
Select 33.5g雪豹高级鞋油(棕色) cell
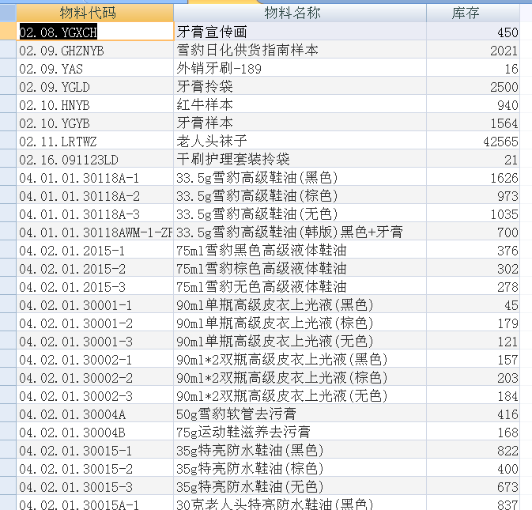pyautogui.click(x=300, y=196)
